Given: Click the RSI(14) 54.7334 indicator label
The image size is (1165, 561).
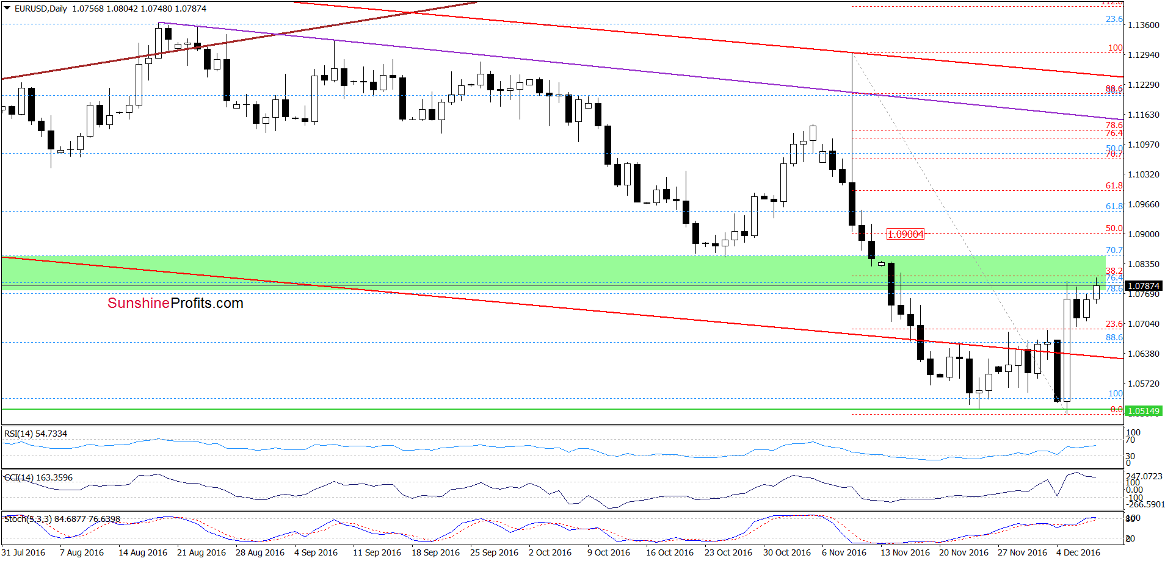Looking at the screenshot, I should coord(35,434).
